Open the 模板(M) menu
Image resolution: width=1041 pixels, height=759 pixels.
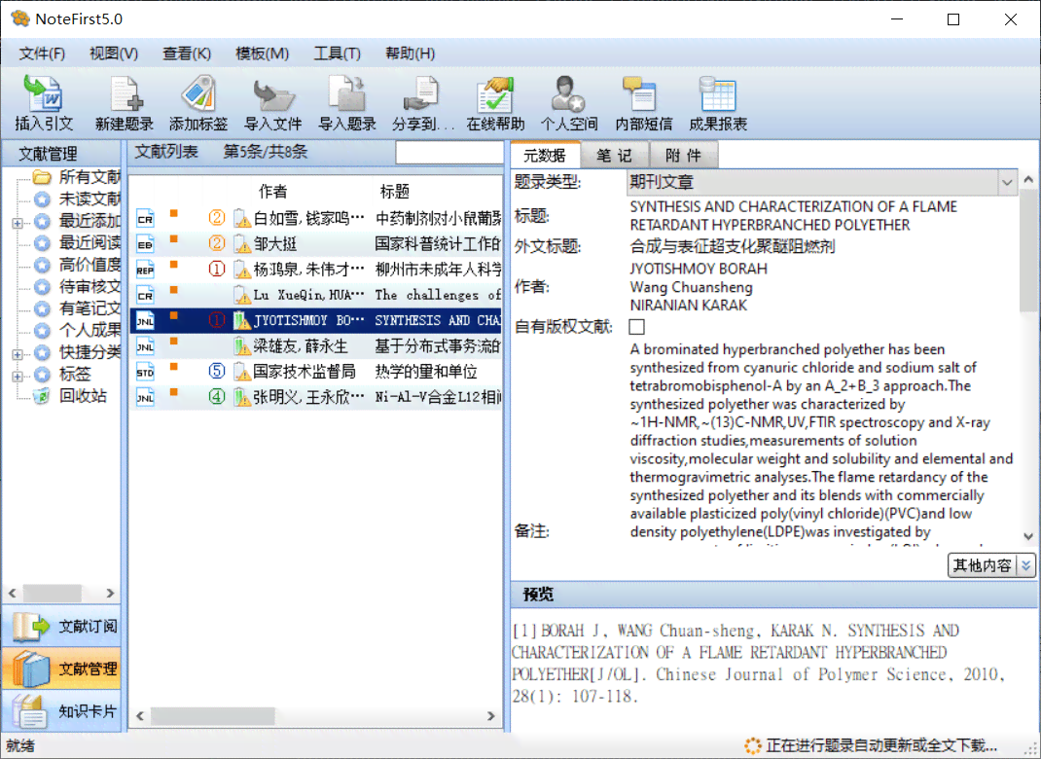pyautogui.click(x=263, y=54)
